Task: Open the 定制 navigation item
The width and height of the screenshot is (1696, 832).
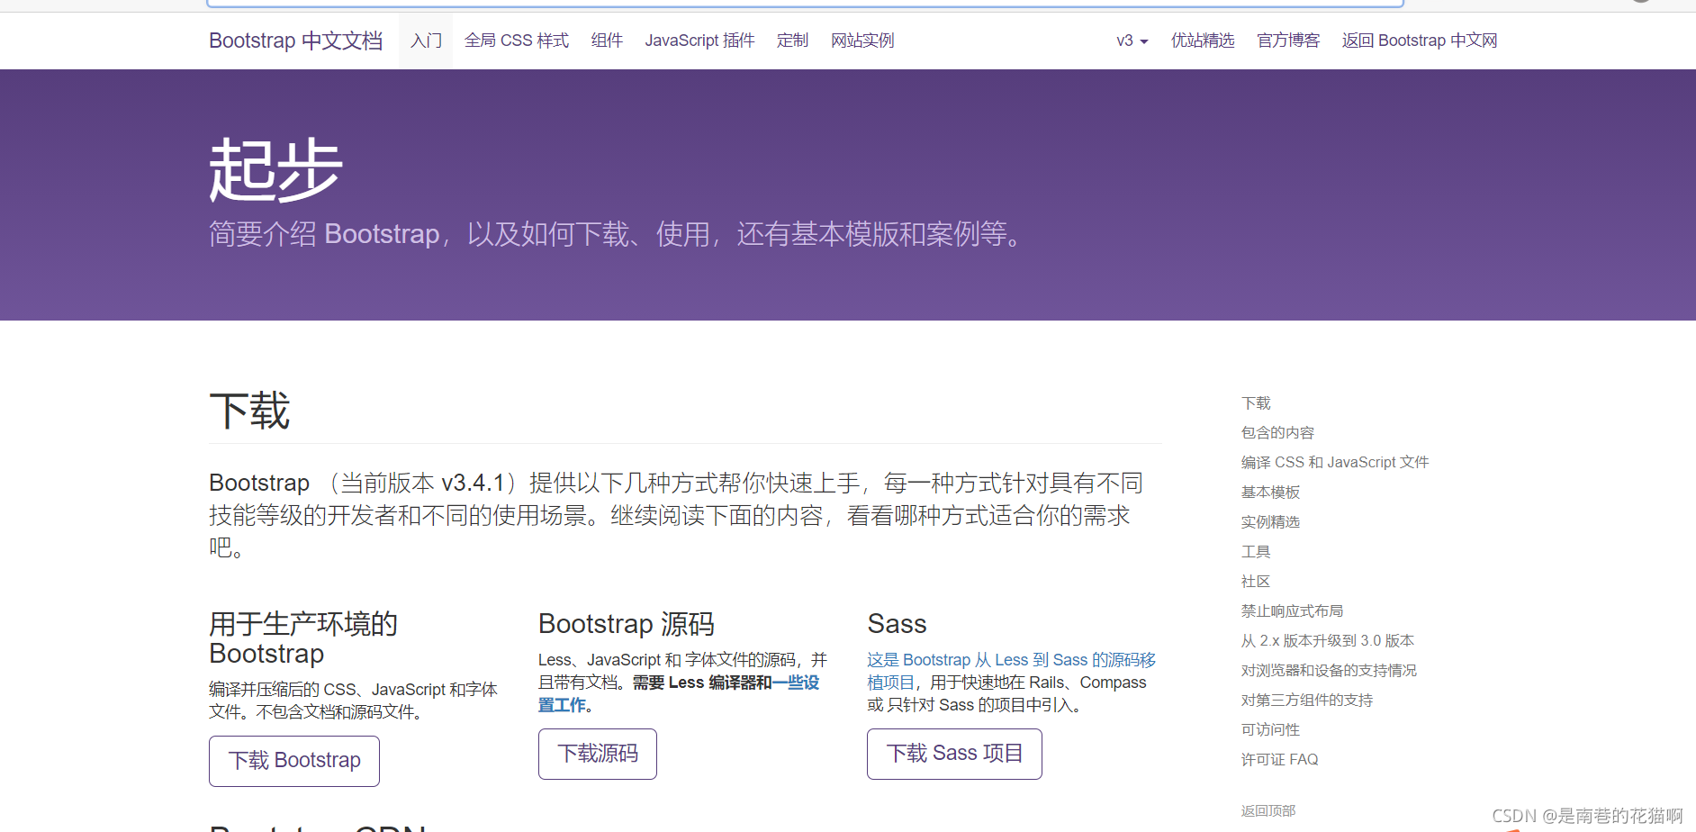Action: tap(792, 41)
